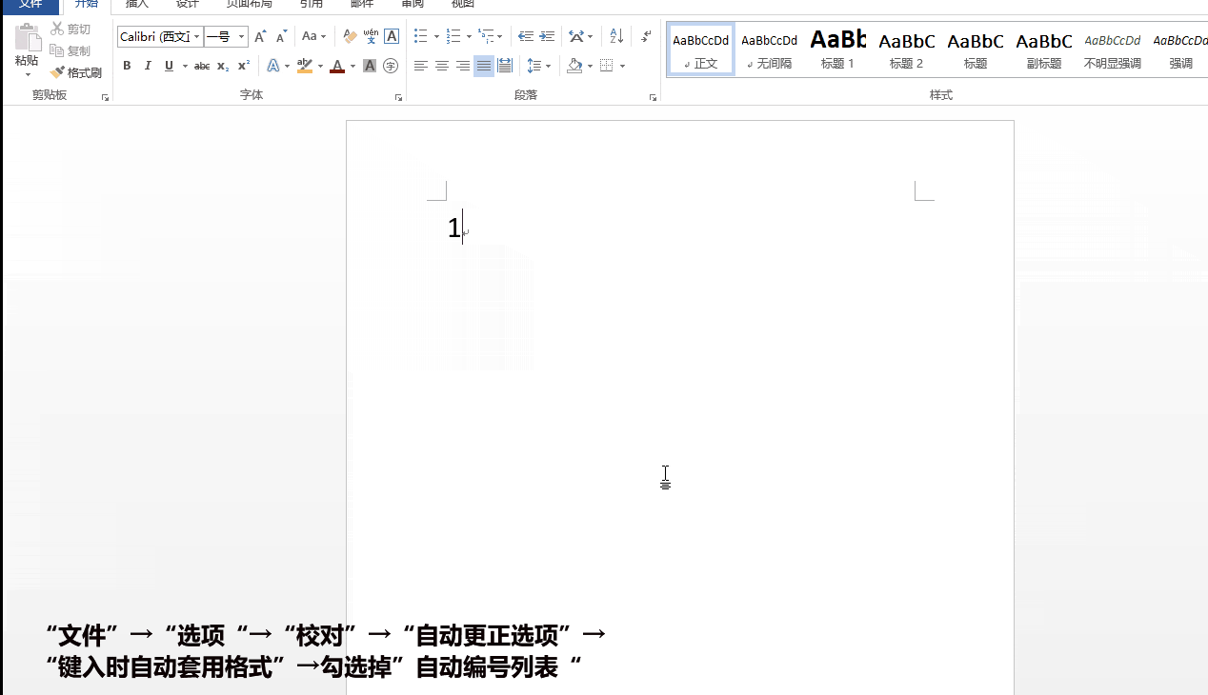
Task: Apply subscript formatting (x₂)
Action: coord(223,66)
